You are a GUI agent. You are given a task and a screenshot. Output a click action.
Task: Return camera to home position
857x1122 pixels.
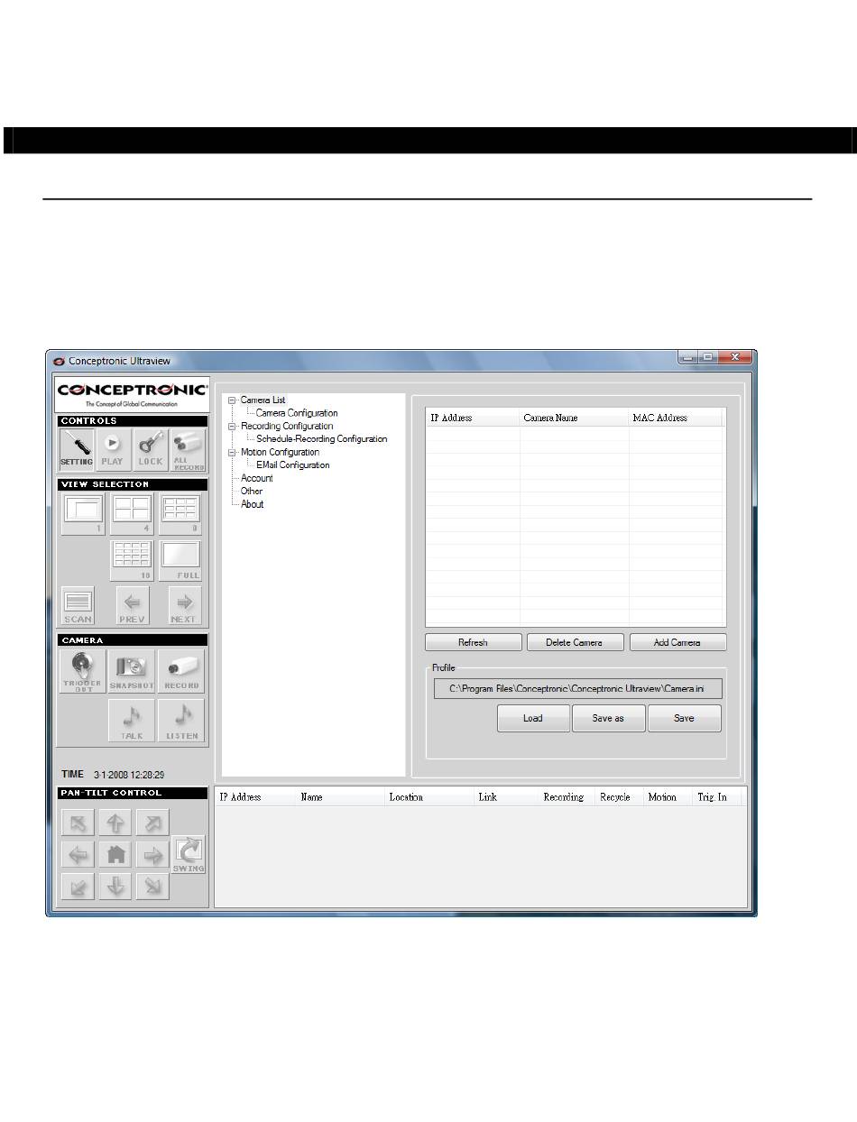(115, 854)
